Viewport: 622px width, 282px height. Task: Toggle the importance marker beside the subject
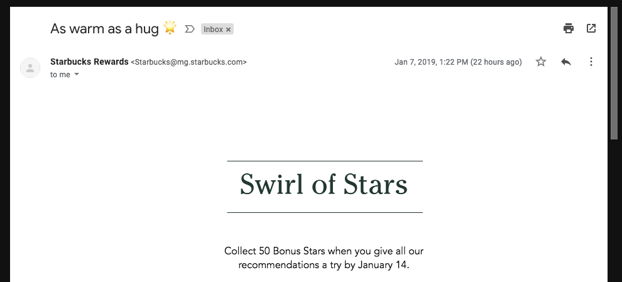[190, 29]
